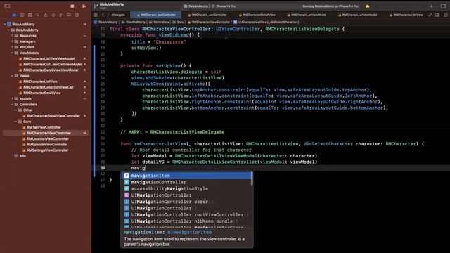Toggle the navigator sidebar visibility
The width and height of the screenshot is (450, 253).
pos(7,6)
